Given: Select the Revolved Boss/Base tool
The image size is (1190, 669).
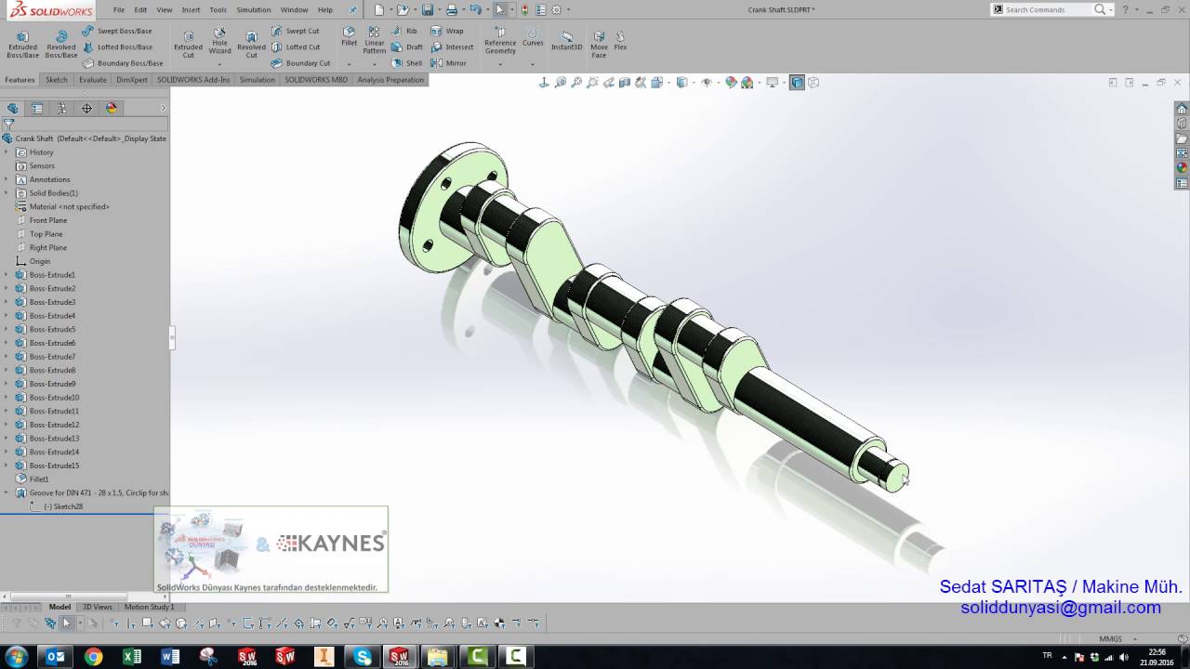Looking at the screenshot, I should (x=61, y=43).
